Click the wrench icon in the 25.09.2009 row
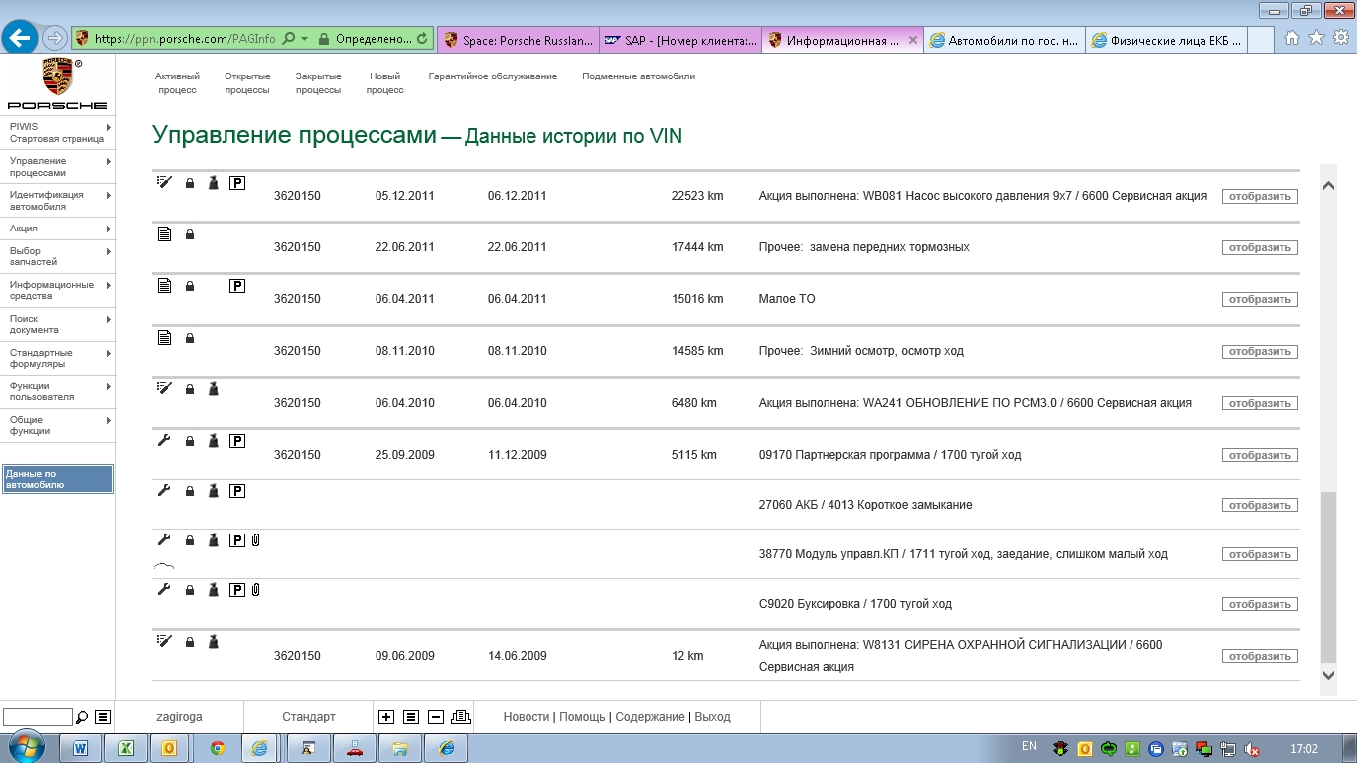Viewport: 1357px width, 763px height. [165, 440]
